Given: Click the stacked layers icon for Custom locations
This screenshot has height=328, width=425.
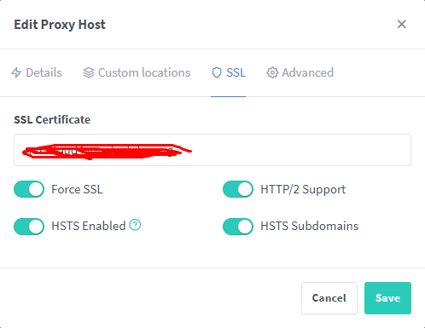Looking at the screenshot, I should [x=89, y=72].
